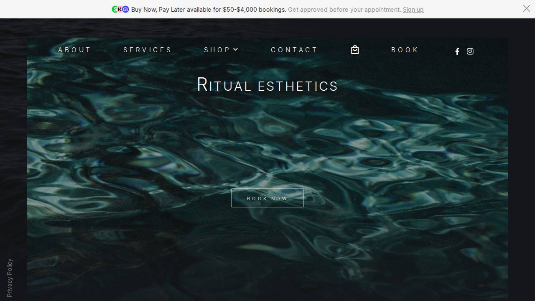535x301 pixels.
Task: Select BOOK in the navigation
Action: (x=405, y=50)
